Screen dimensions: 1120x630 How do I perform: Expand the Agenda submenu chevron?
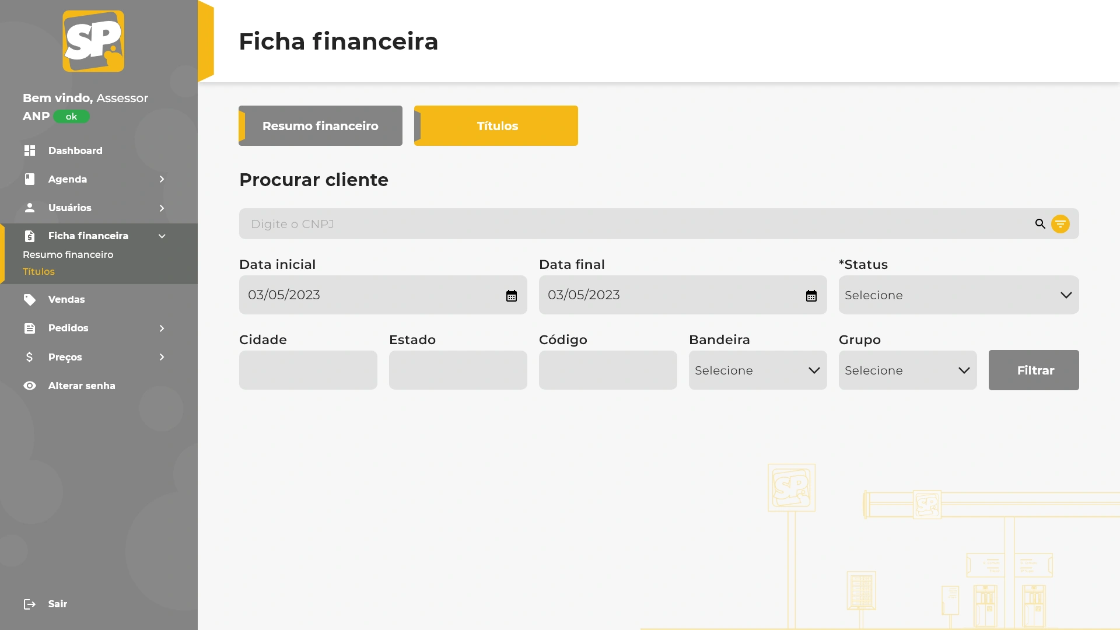click(162, 179)
